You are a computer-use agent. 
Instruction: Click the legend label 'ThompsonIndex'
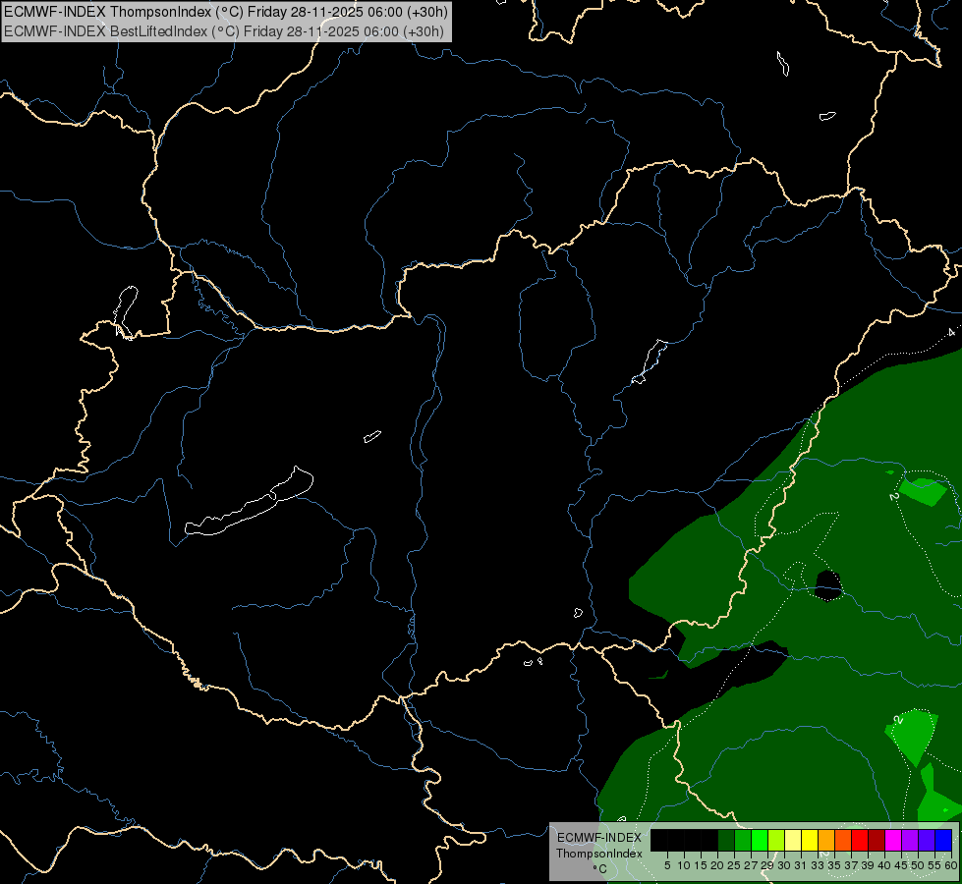[x=599, y=854]
